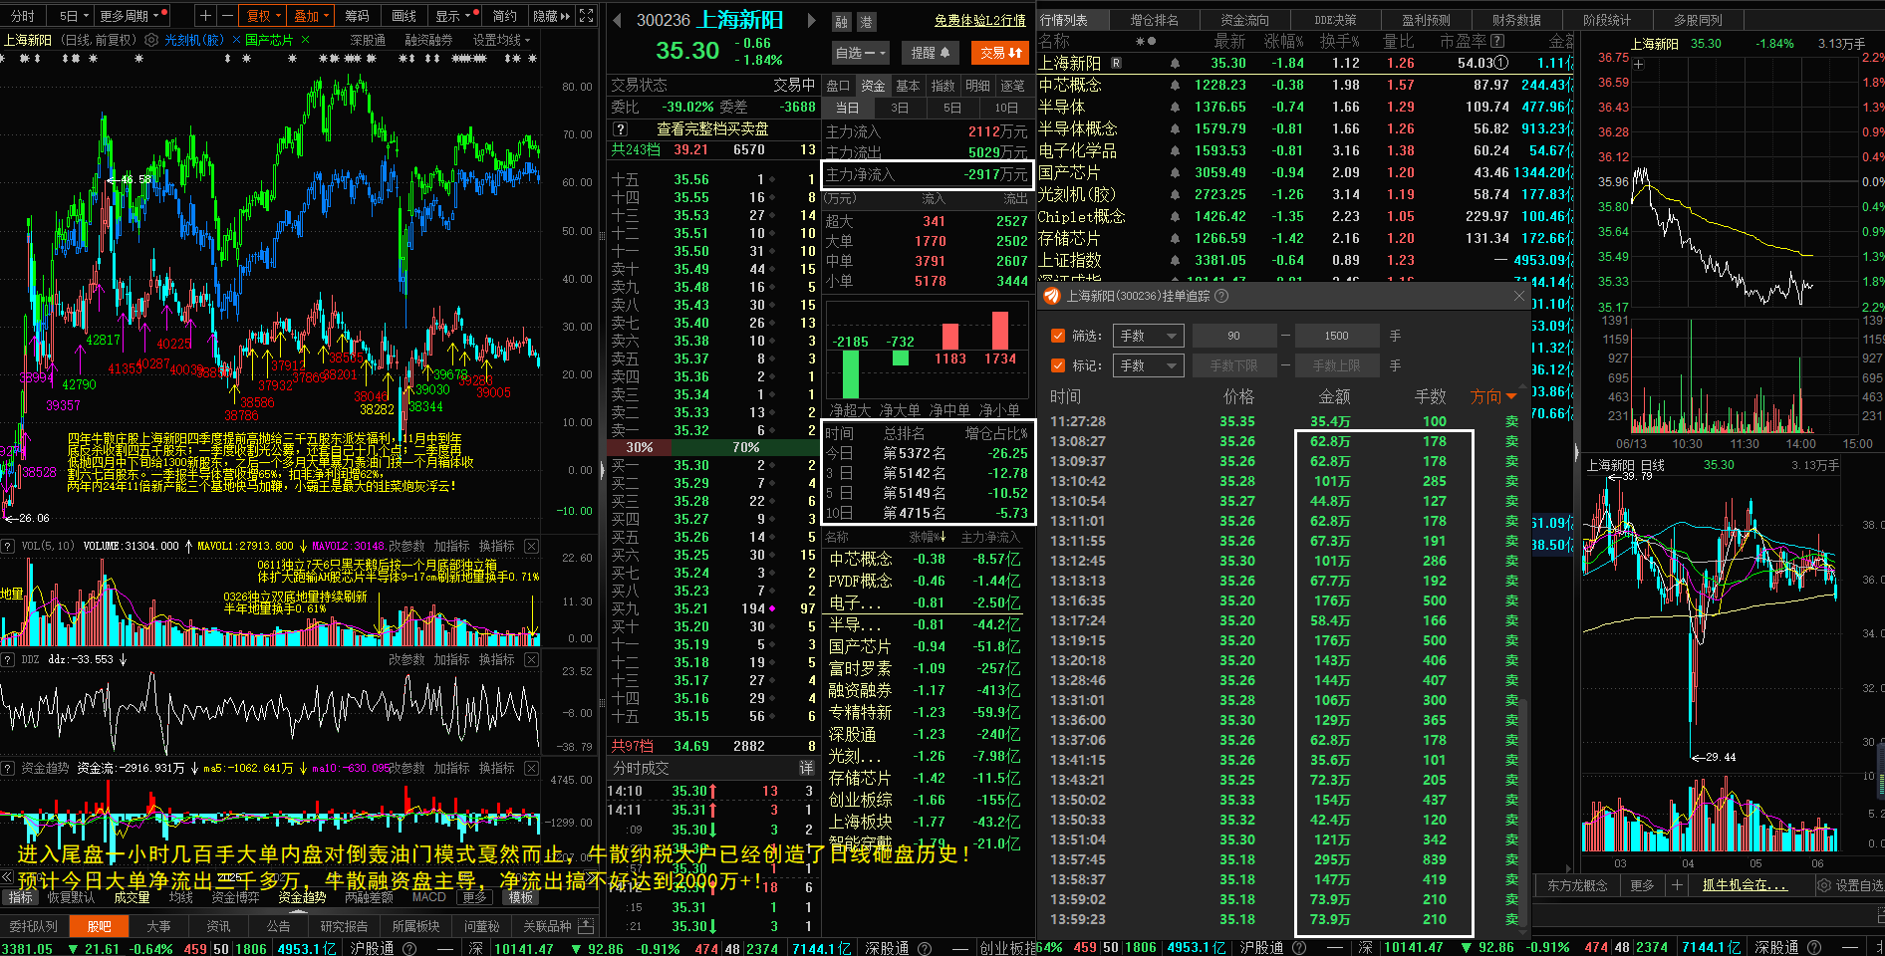Open 分时成交 detail 详 icon

coord(807,768)
